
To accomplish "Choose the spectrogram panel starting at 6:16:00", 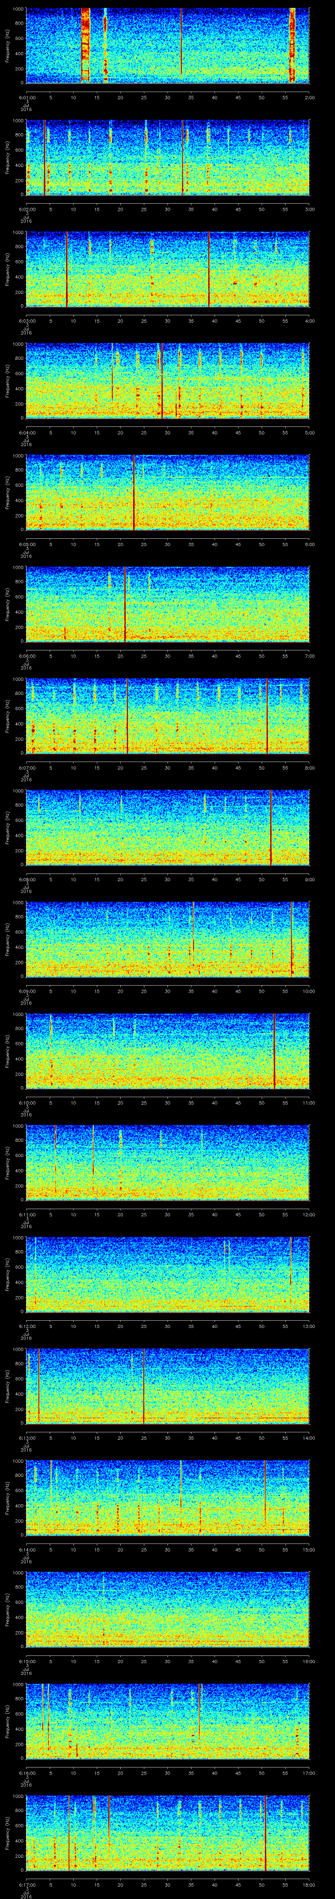I will coord(168,1721).
